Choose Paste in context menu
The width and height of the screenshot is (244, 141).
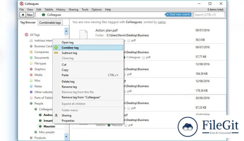pyautogui.click(x=88, y=75)
